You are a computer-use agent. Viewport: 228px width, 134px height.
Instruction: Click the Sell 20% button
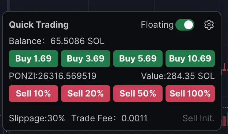pos(85,94)
